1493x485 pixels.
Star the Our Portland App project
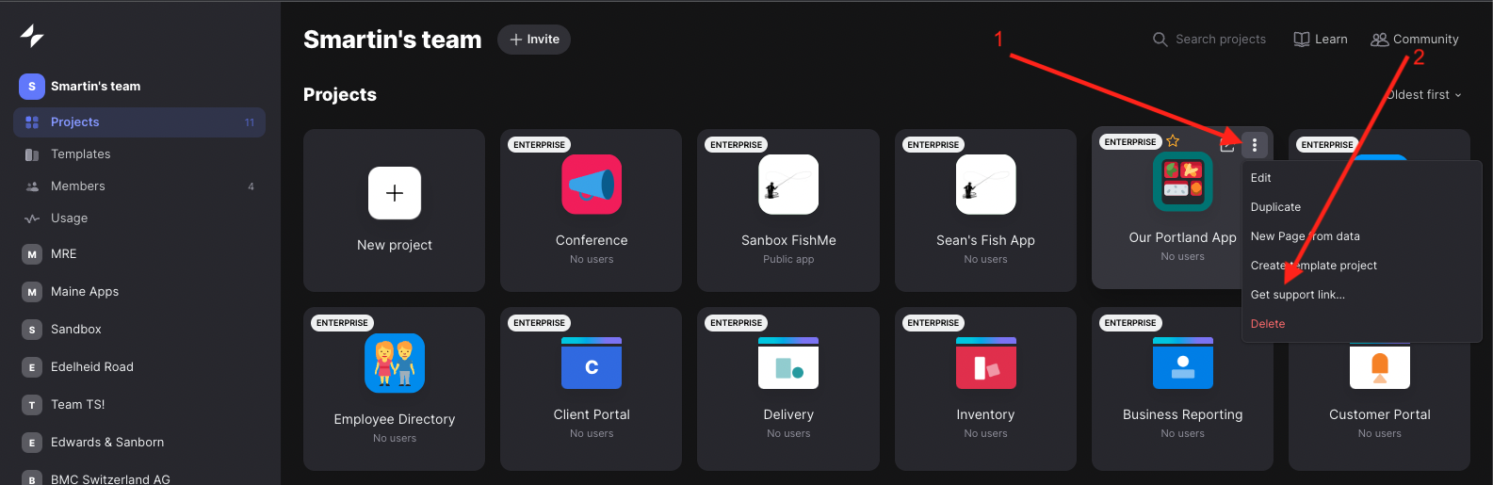click(1173, 141)
